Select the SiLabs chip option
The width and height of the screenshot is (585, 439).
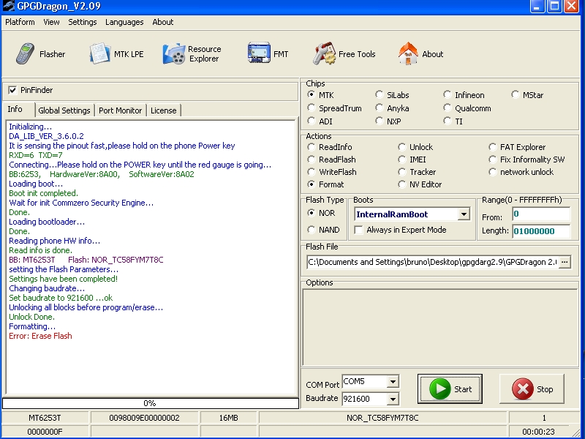pyautogui.click(x=379, y=94)
